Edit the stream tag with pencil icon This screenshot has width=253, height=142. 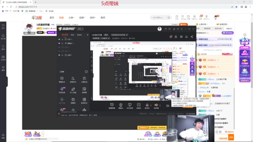(x=127, y=35)
